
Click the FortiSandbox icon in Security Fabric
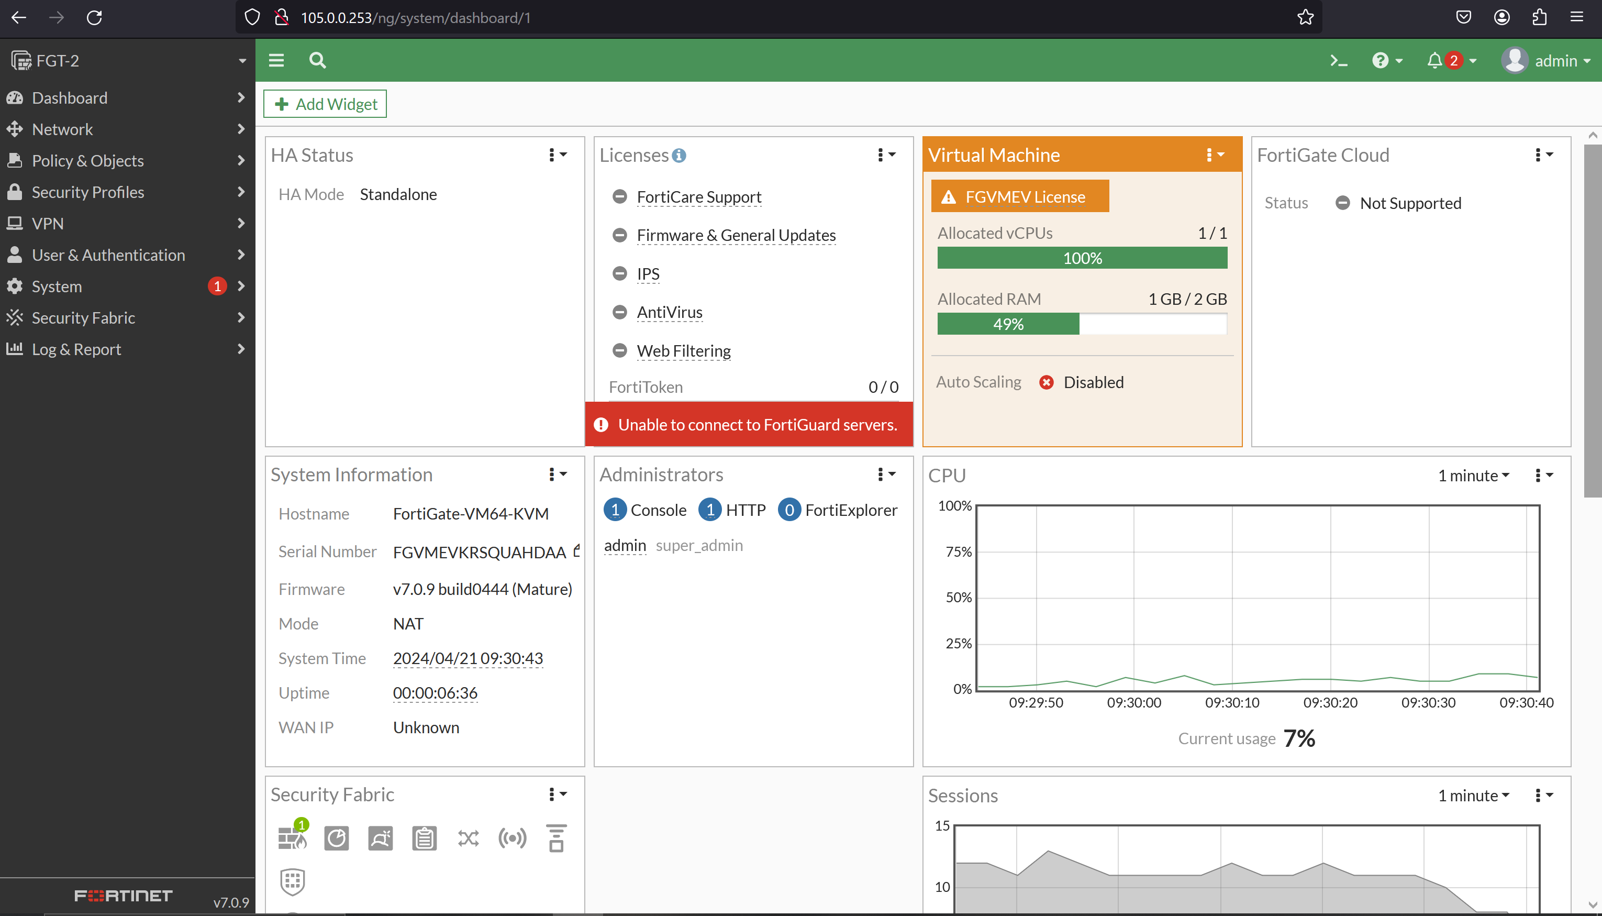(381, 838)
